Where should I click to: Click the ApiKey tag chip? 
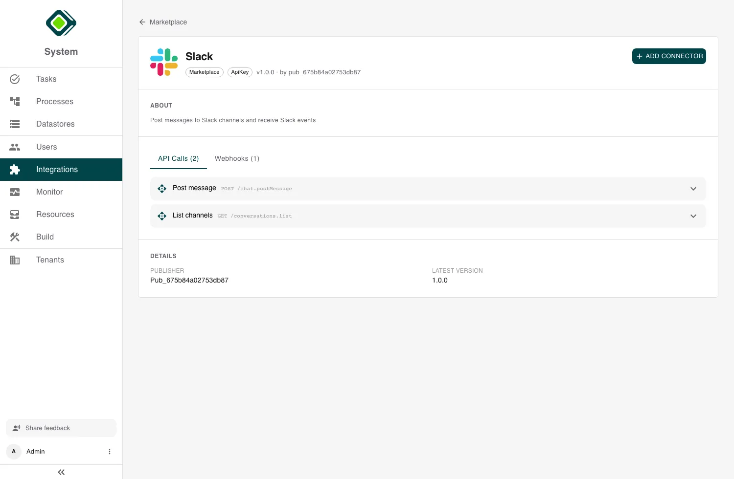(x=240, y=72)
